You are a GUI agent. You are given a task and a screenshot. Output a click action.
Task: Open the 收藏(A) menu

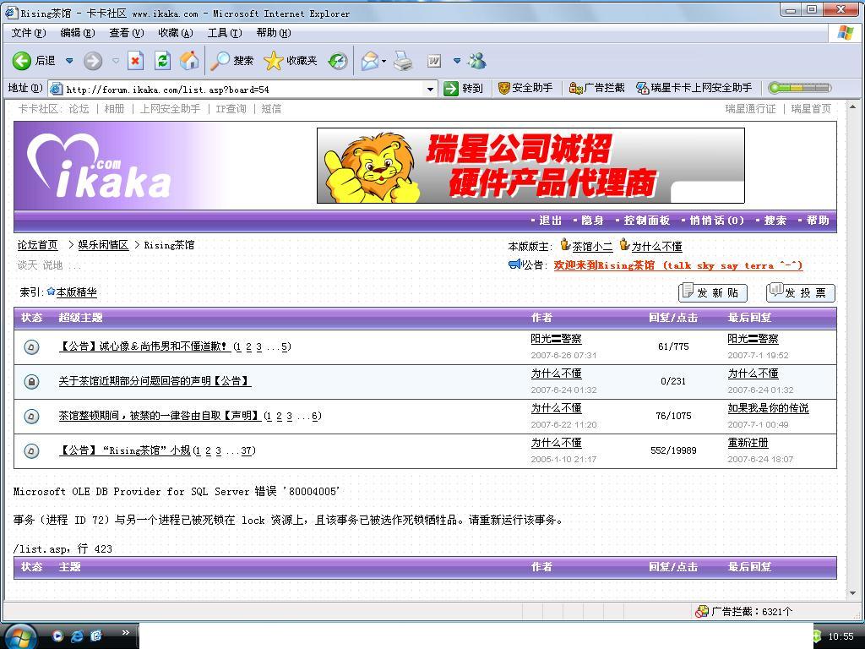[x=175, y=33]
